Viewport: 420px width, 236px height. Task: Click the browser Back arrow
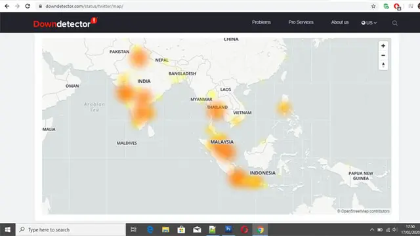(x=7, y=6)
